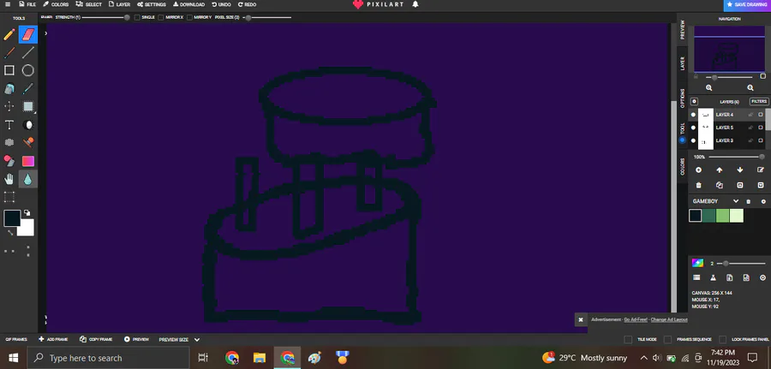The width and height of the screenshot is (771, 369).
Task: Show hidden system tray icons
Action: (x=643, y=358)
